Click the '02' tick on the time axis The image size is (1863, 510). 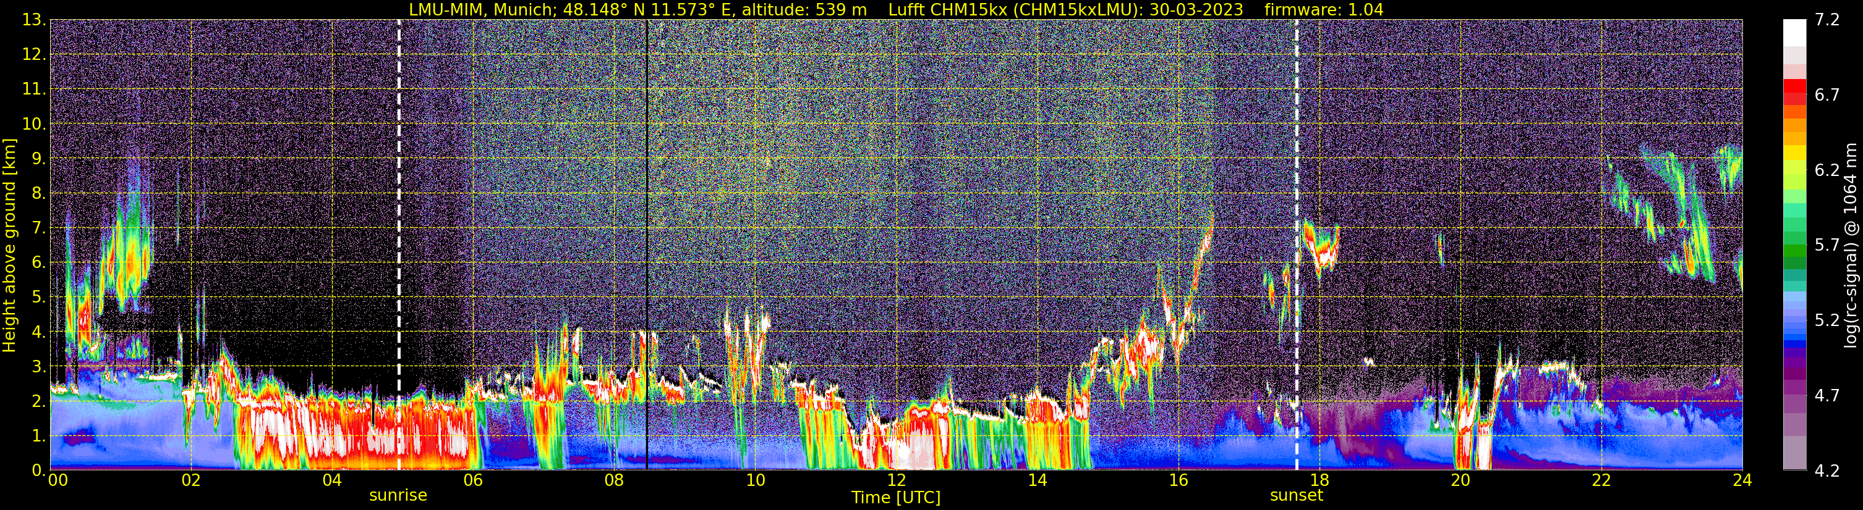click(191, 481)
